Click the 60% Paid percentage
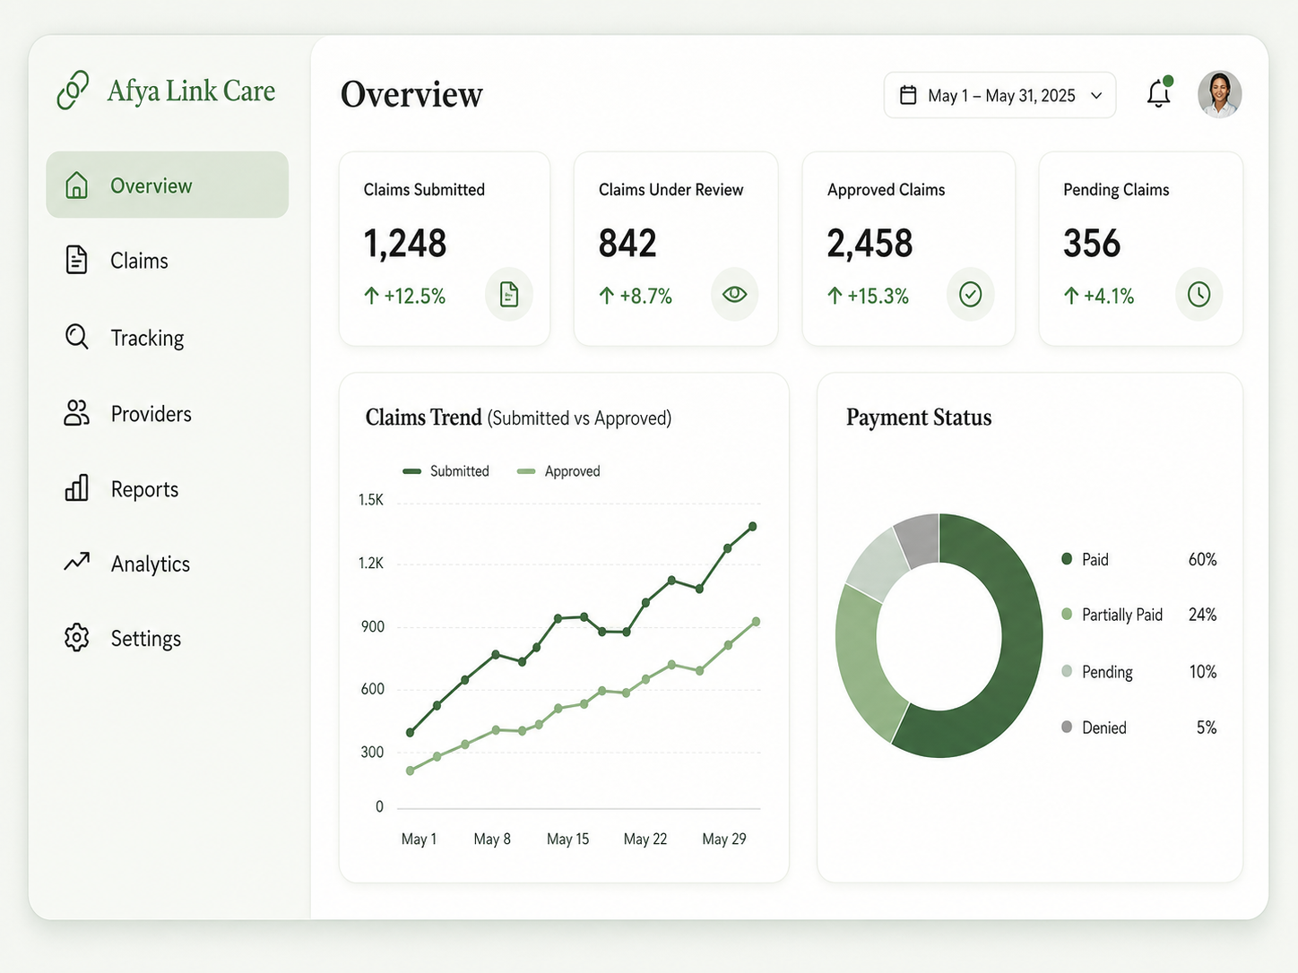Image resolution: width=1298 pixels, height=973 pixels. tap(1202, 559)
